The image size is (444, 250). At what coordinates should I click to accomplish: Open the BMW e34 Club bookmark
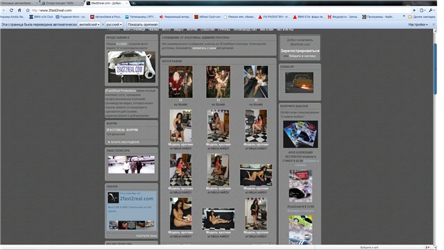point(41,17)
